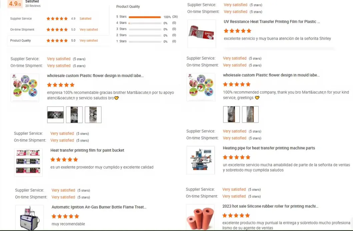Screen dimensions: 353x231
Task: Click the Supplier Service stars in the rating summary
Action: [57, 19]
